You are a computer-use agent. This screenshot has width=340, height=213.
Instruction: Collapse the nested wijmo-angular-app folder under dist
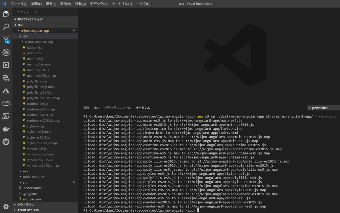click(x=45, y=42)
